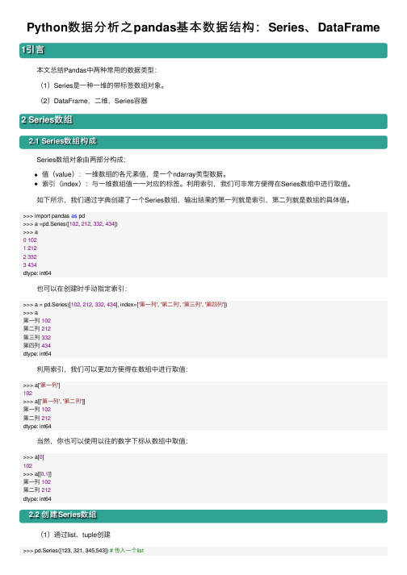Click the output row '第四列 434'

pyautogui.click(x=36, y=345)
